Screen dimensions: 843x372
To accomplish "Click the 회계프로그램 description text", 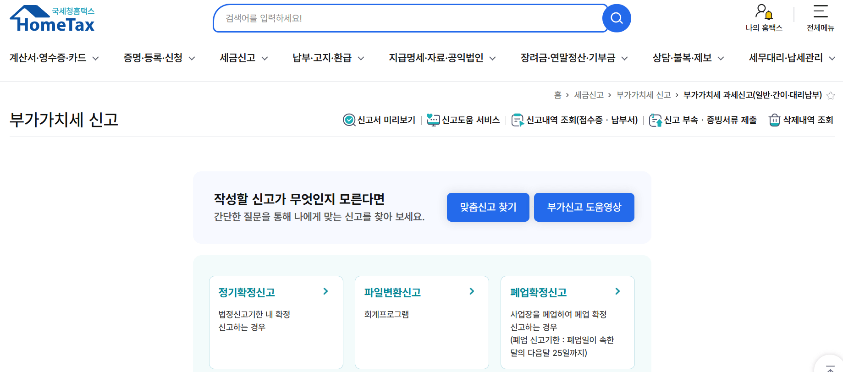I will tap(386, 314).
